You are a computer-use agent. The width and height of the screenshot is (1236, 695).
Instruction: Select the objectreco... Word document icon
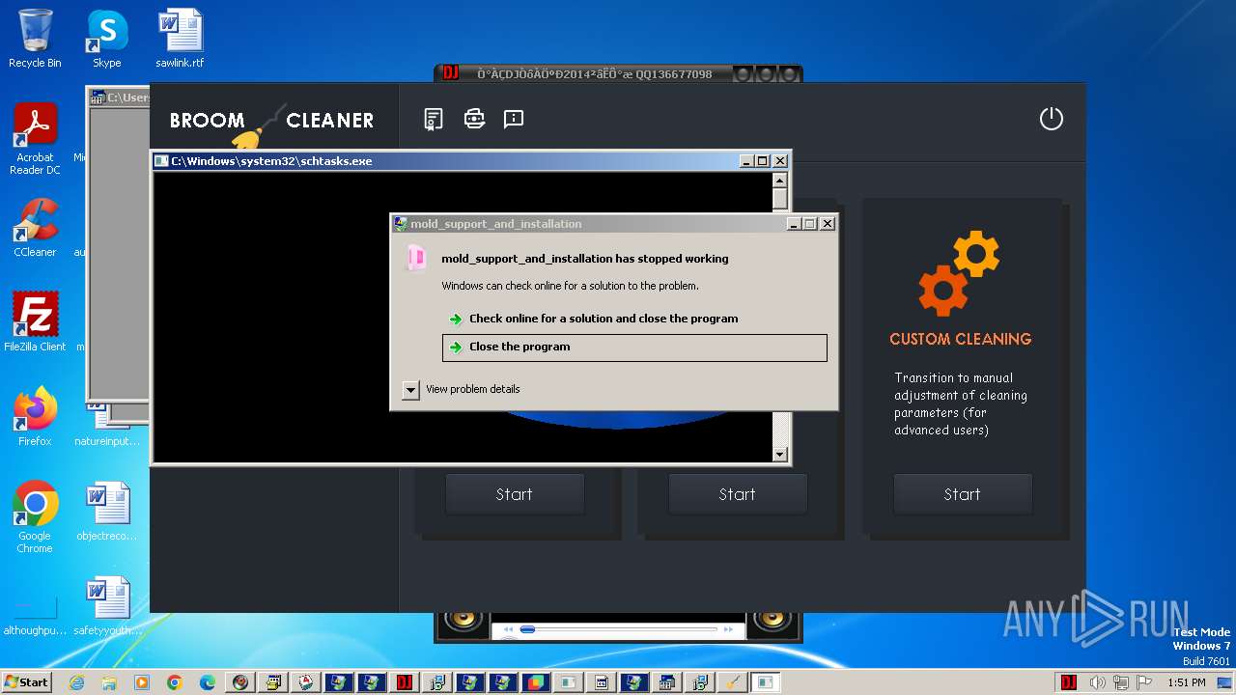coord(106,512)
